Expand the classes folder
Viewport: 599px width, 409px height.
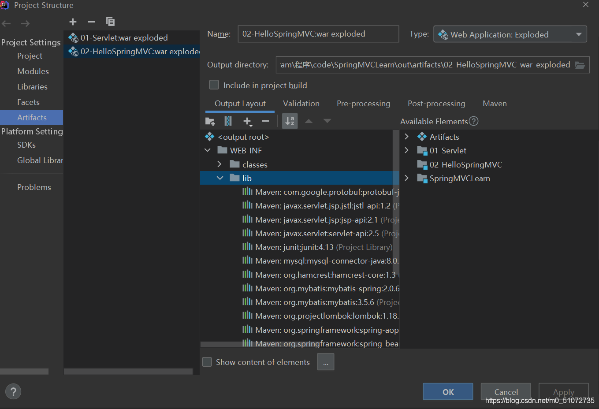(x=220, y=164)
